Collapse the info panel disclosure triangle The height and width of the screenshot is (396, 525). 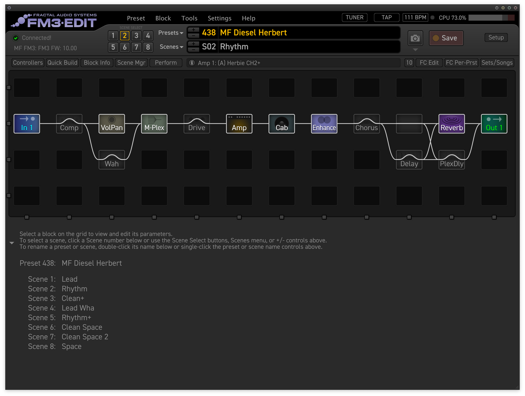pyautogui.click(x=12, y=243)
